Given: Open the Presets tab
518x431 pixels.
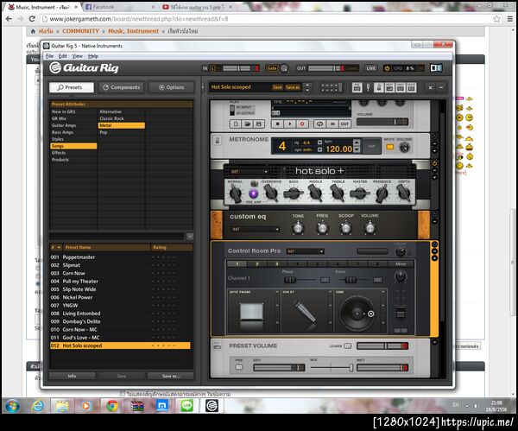Looking at the screenshot, I should 72,87.
